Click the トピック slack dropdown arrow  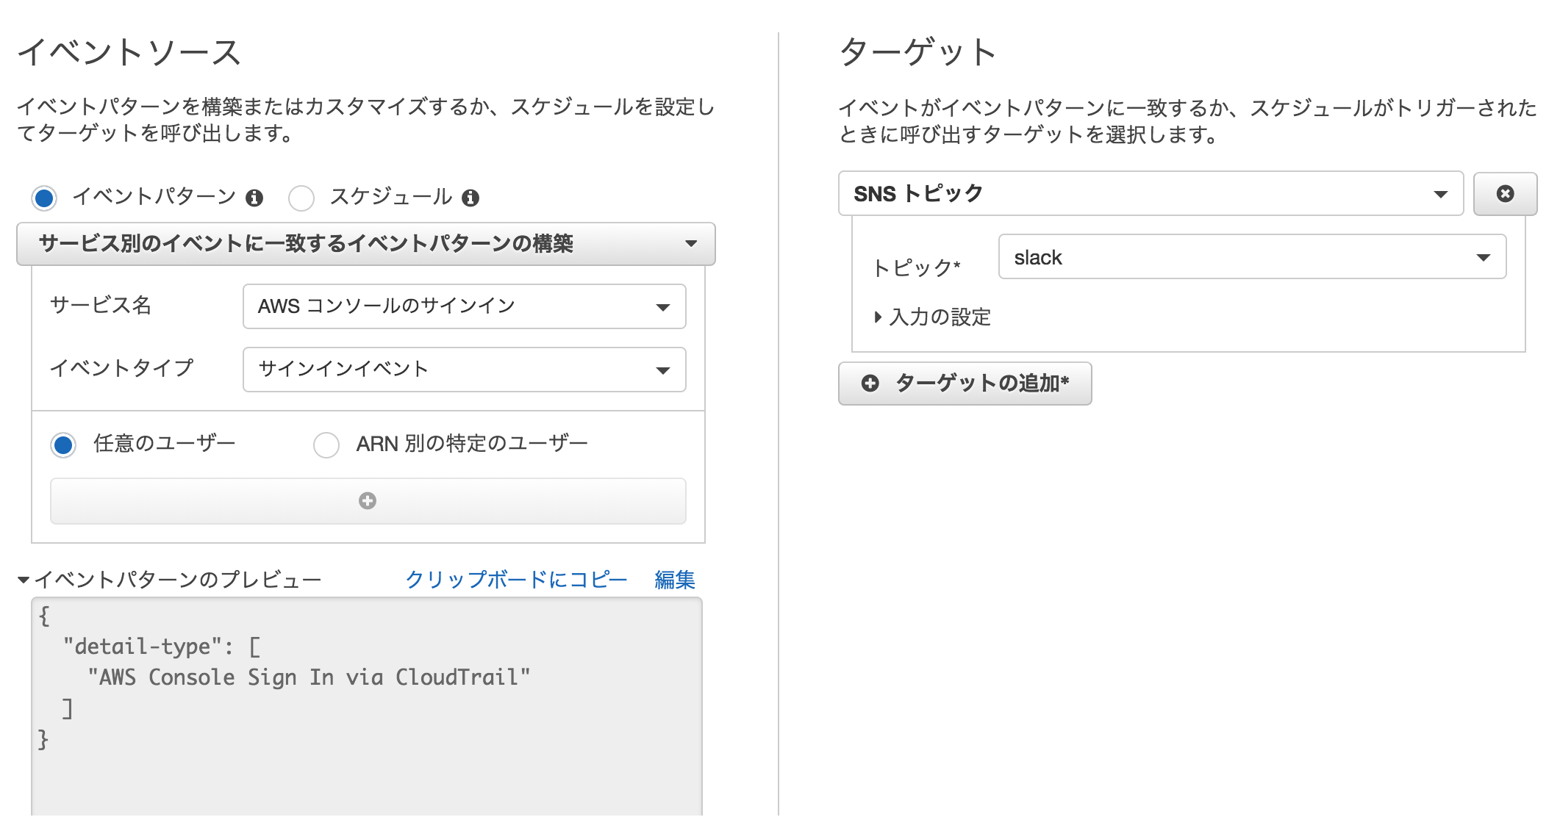point(1486,260)
